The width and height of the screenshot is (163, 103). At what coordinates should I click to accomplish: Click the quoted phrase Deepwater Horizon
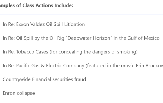tap(90, 38)
